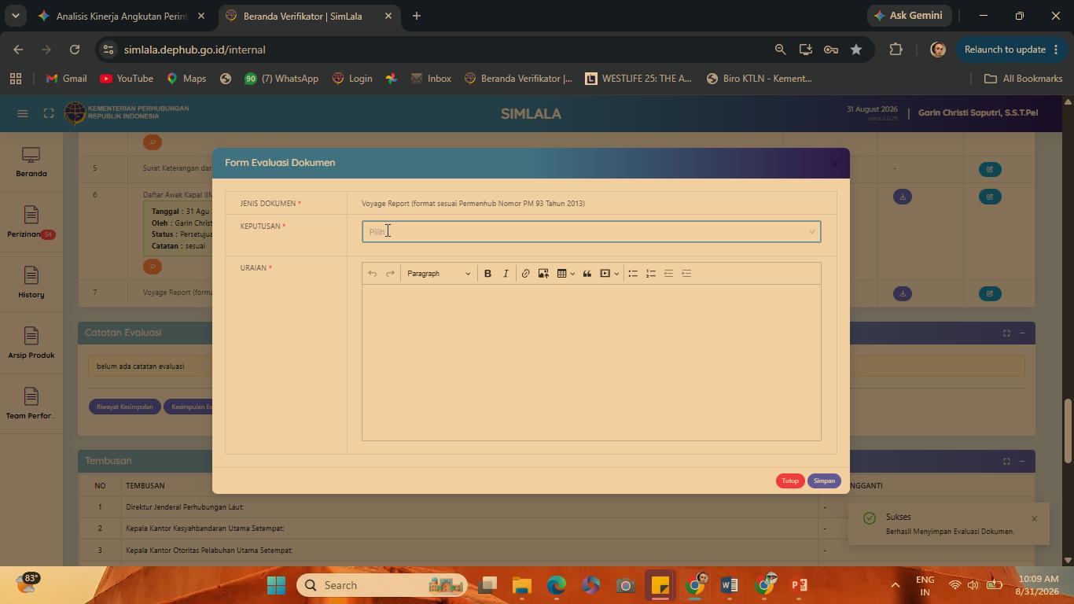The width and height of the screenshot is (1074, 604).
Task: Click the Tutup button
Action: [x=790, y=481]
